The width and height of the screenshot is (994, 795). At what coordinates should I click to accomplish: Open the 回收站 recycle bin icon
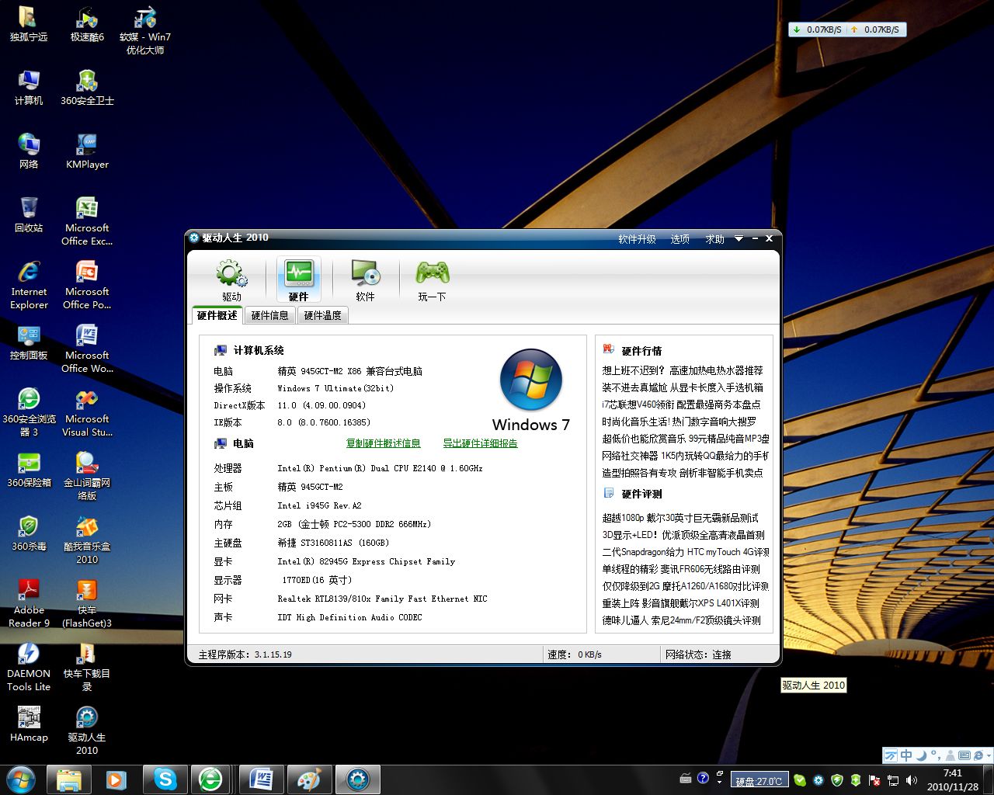[29, 215]
